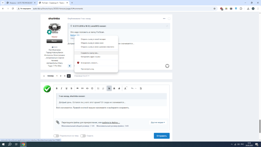Open the Chrome profile avatar V
Screen dimensions: 261x147
pyautogui.click(x=253, y=9)
